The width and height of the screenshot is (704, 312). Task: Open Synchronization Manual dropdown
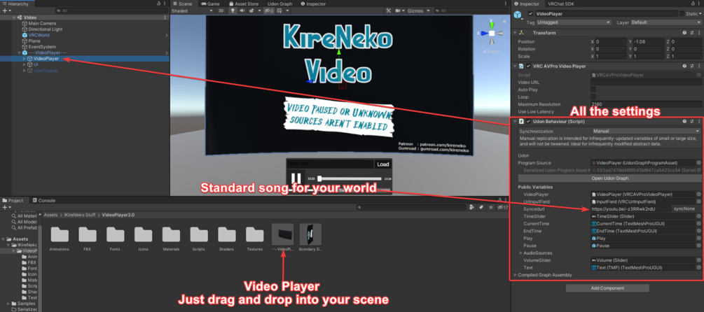[x=646, y=132]
